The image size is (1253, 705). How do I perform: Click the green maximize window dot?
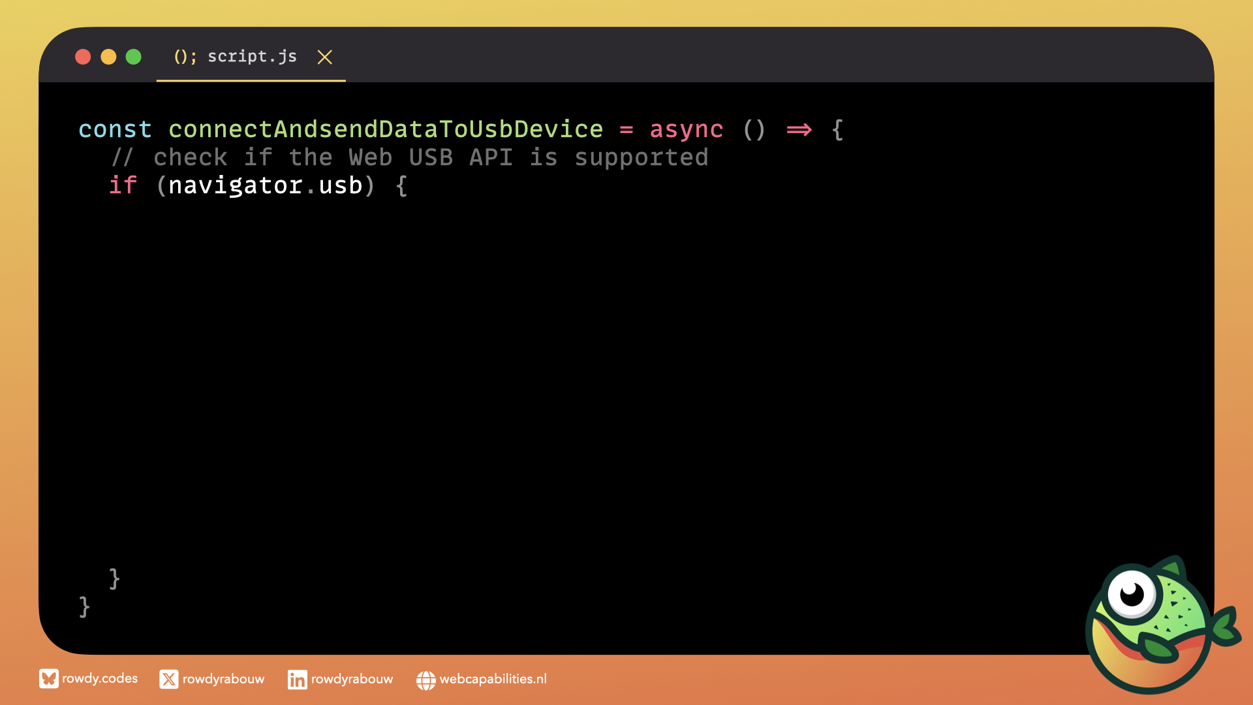coord(134,57)
